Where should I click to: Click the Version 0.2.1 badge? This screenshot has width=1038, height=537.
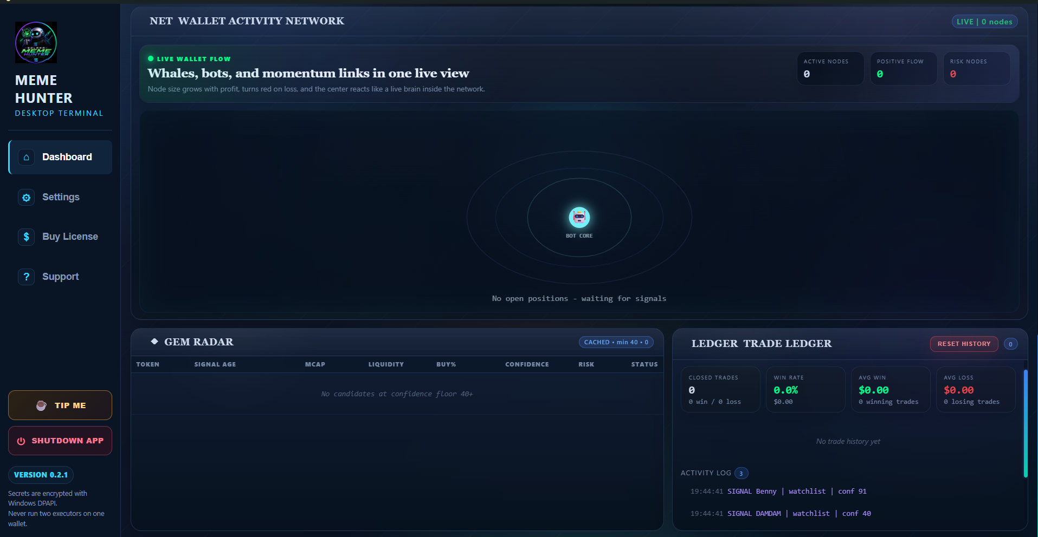pyautogui.click(x=41, y=475)
